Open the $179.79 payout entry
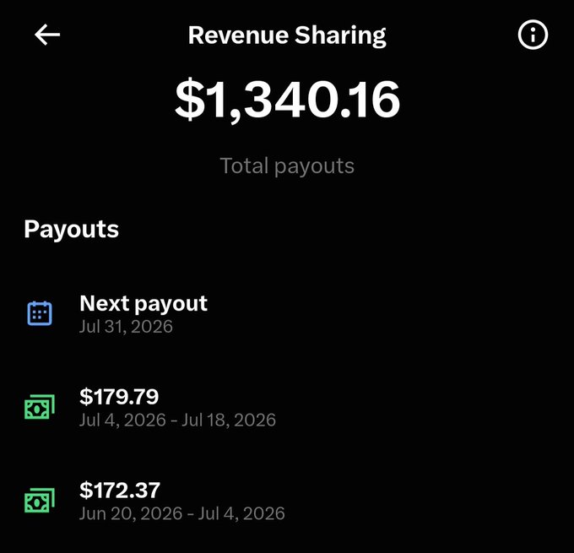This screenshot has width=574, height=553. (x=287, y=407)
